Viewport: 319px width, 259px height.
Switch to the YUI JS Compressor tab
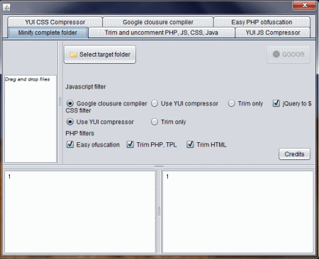coord(273,33)
